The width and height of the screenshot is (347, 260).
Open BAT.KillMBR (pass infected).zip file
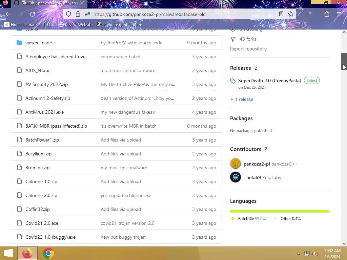point(56,126)
